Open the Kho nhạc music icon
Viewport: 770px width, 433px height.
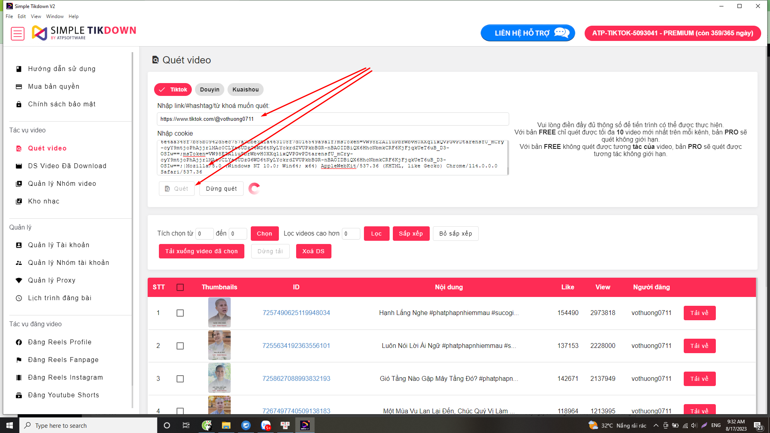[x=19, y=201]
